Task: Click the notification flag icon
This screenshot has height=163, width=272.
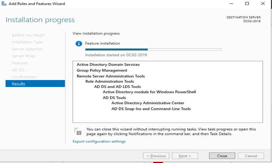Action: (77, 131)
